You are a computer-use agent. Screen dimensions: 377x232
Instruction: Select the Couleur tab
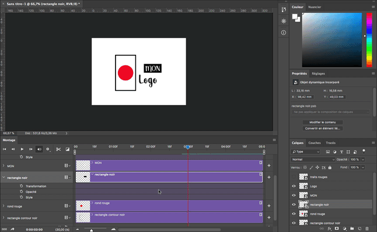(298, 7)
